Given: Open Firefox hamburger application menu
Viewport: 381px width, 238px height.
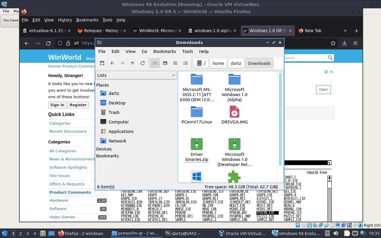Looking at the screenshot, I should [x=355, y=43].
